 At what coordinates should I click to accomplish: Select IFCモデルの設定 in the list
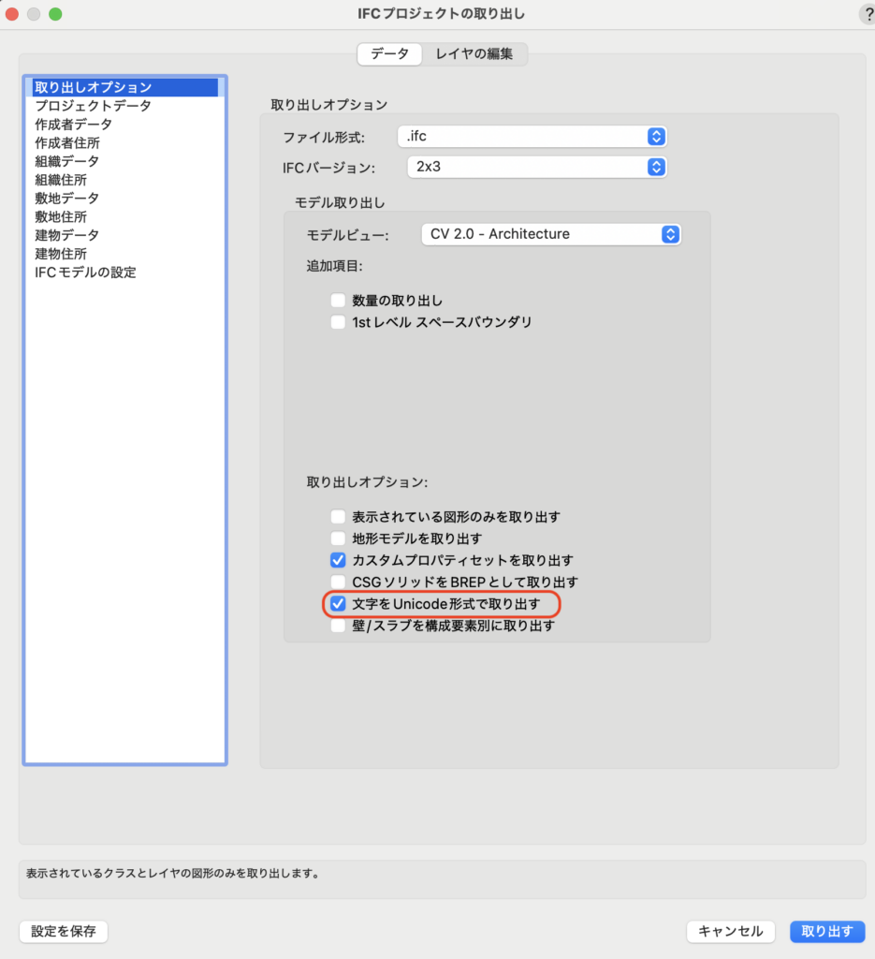pos(85,273)
